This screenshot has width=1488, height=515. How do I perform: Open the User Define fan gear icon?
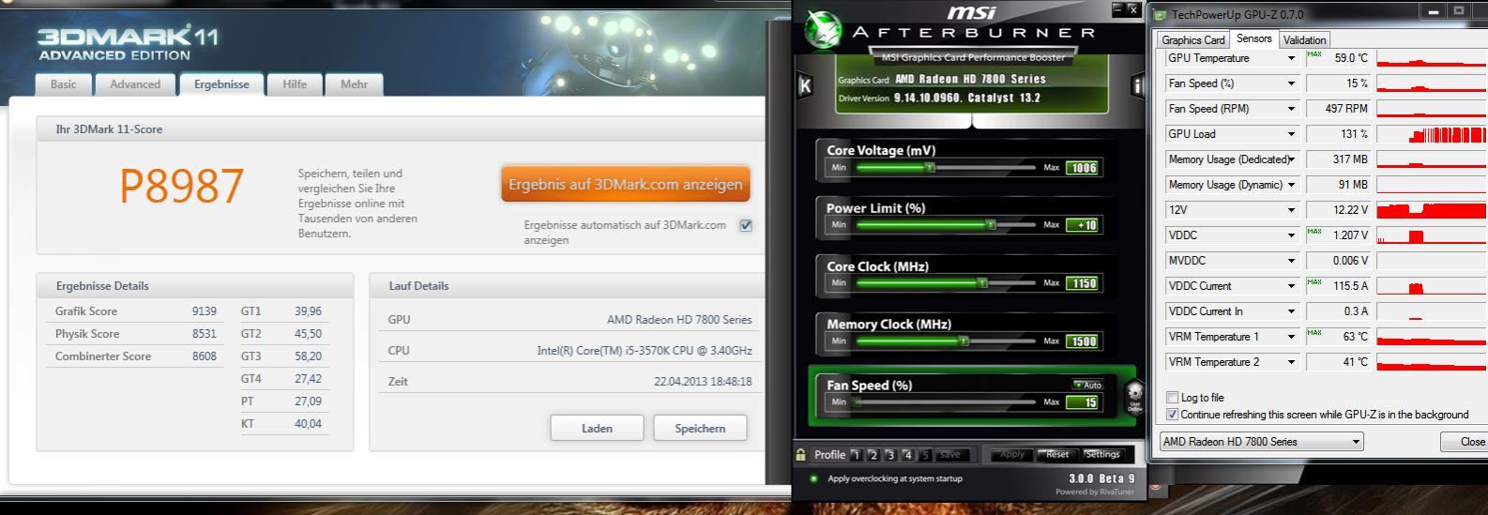coord(1134,396)
